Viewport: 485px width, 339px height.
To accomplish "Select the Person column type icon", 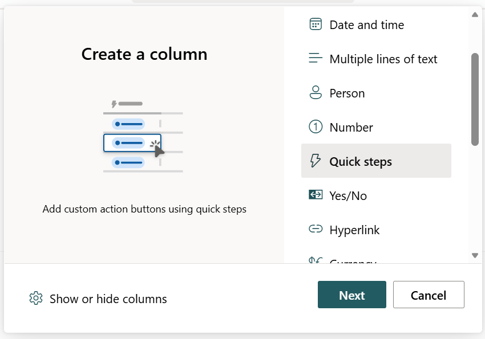I will pos(316,92).
